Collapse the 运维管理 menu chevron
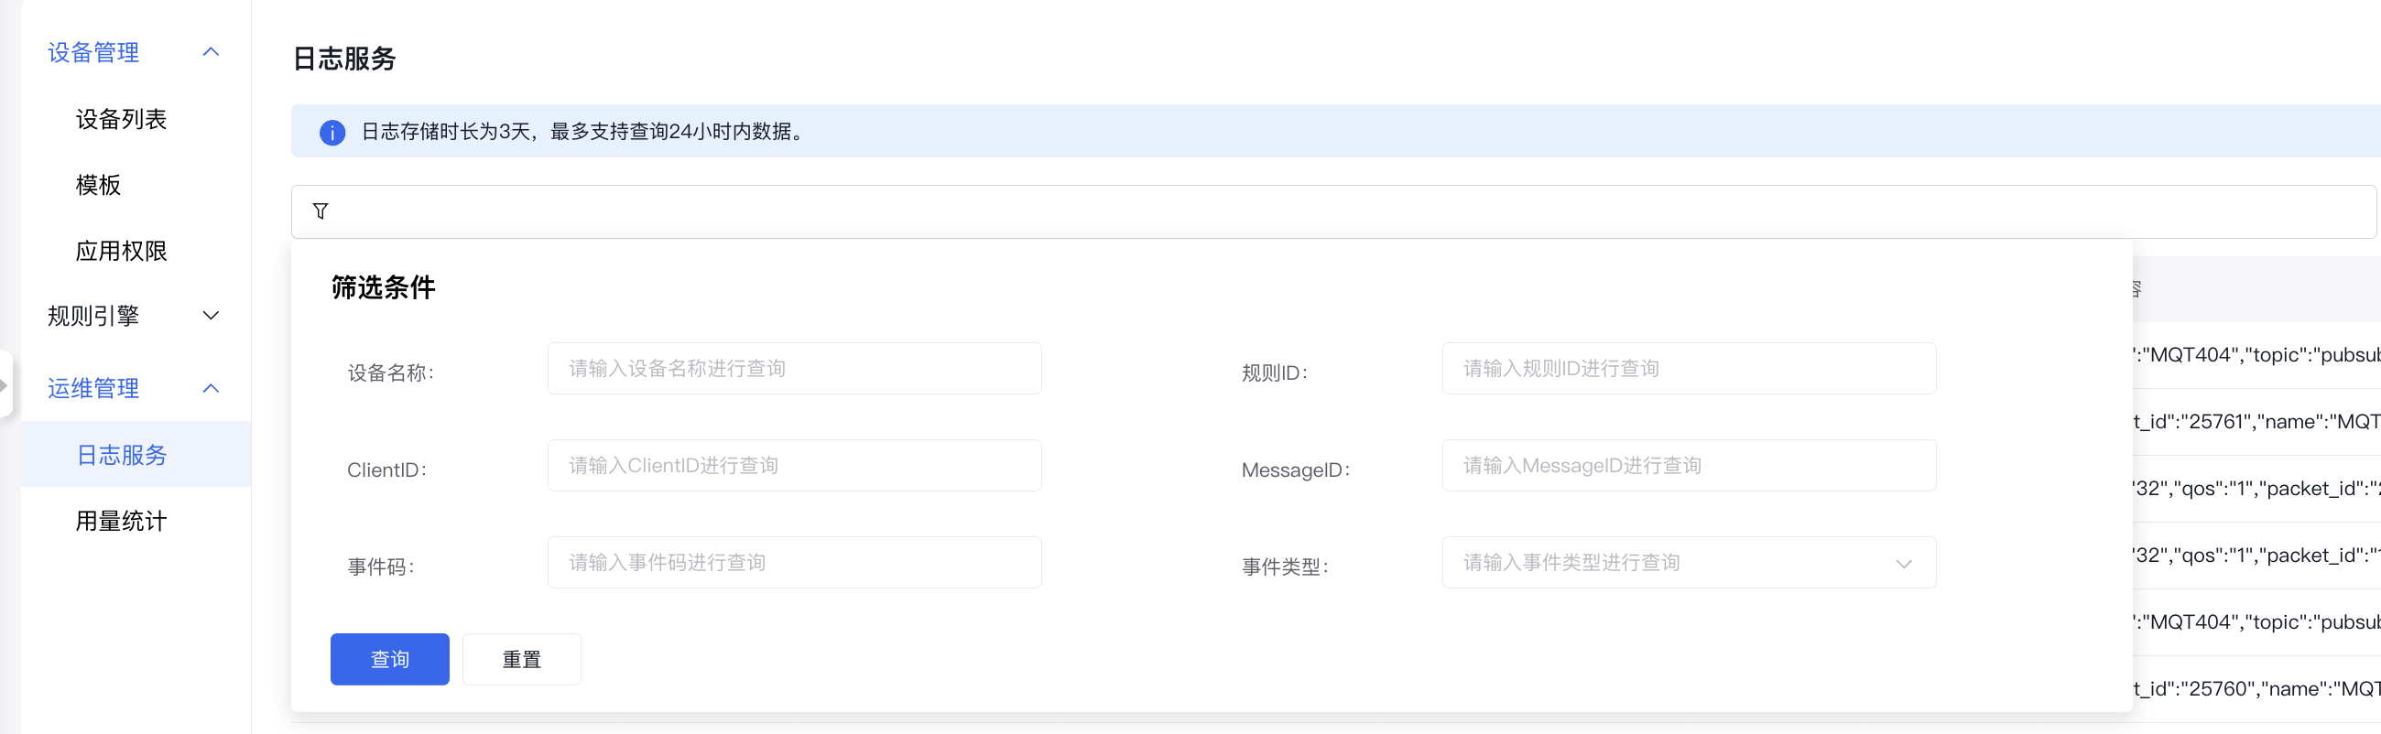 211,389
